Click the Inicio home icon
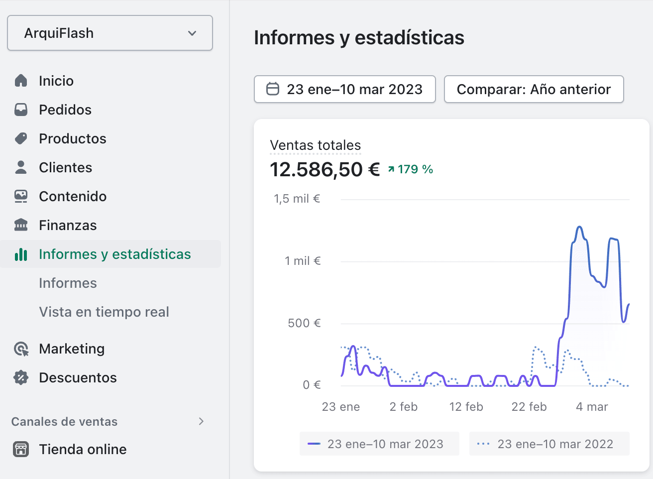 21,81
